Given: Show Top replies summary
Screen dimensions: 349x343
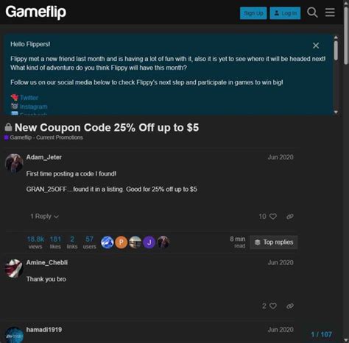Looking at the screenshot, I should pos(274,242).
